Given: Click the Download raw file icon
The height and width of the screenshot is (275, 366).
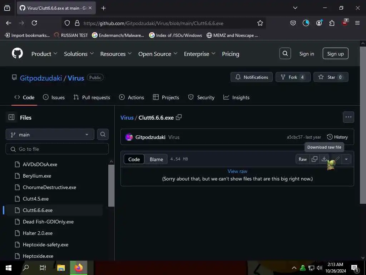Looking at the screenshot, I should [324, 159].
